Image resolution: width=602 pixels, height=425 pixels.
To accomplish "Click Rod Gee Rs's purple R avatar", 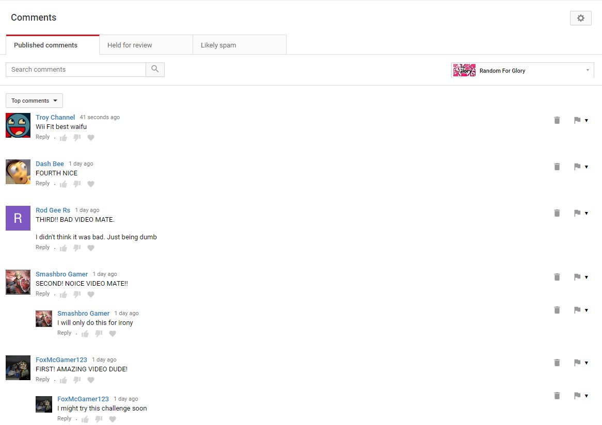I will 18,218.
